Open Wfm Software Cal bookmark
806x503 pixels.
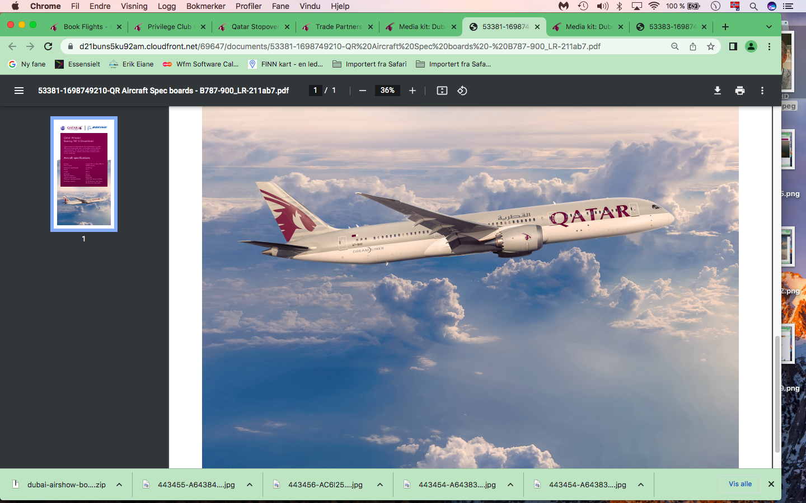(x=201, y=64)
